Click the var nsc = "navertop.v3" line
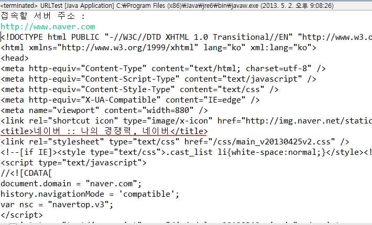This screenshot has height=225, width=372. 57,205
